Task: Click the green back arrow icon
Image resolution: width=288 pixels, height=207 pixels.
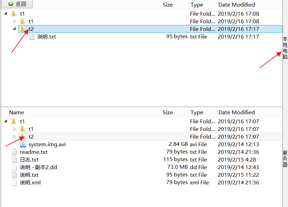Action: click(x=11, y=4)
